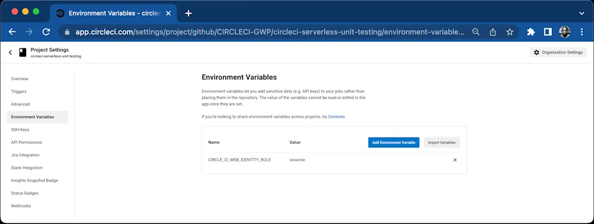Click CIRCLE_CI_WEB_IDENTITY_ROLE variable name
The image size is (594, 224).
[x=239, y=160]
